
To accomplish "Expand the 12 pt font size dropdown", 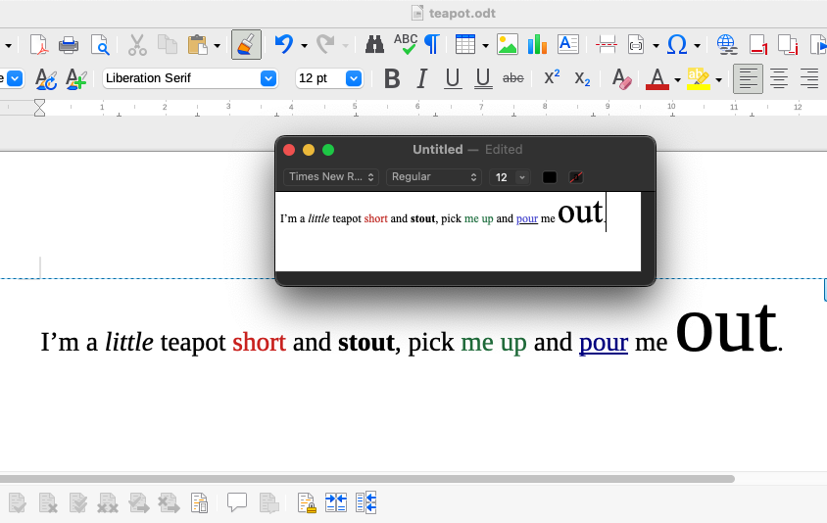I will [x=354, y=78].
